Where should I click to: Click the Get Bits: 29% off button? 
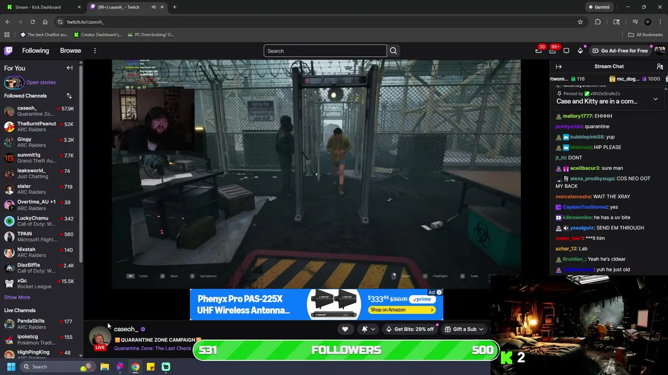(x=410, y=329)
